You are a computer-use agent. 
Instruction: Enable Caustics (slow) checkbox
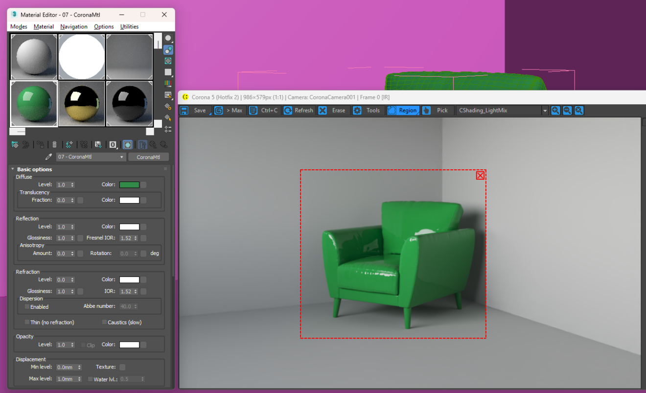coord(104,323)
